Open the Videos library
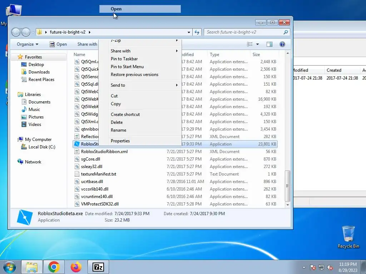Screen dimensions: 366x274 pyautogui.click(x=35, y=125)
